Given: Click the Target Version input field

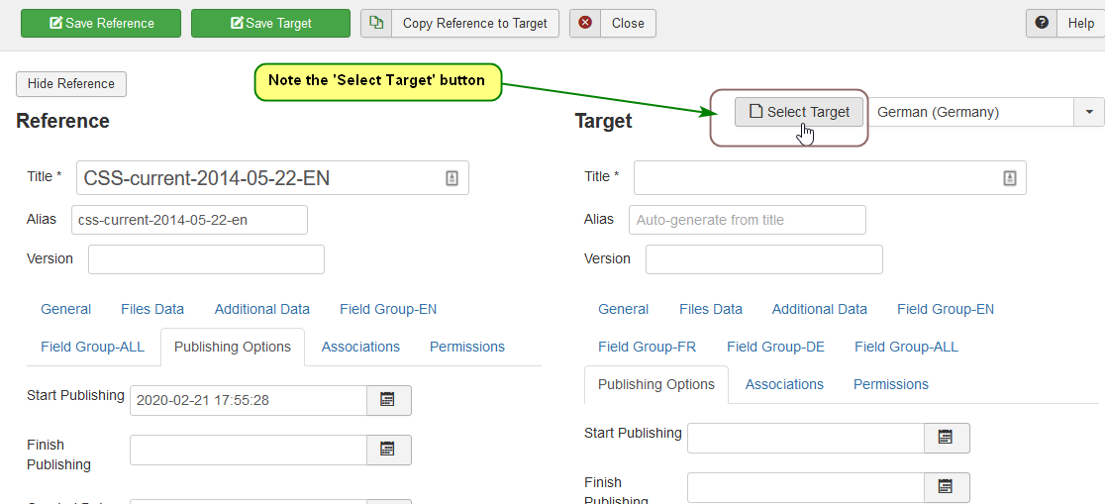Looking at the screenshot, I should coord(764,259).
